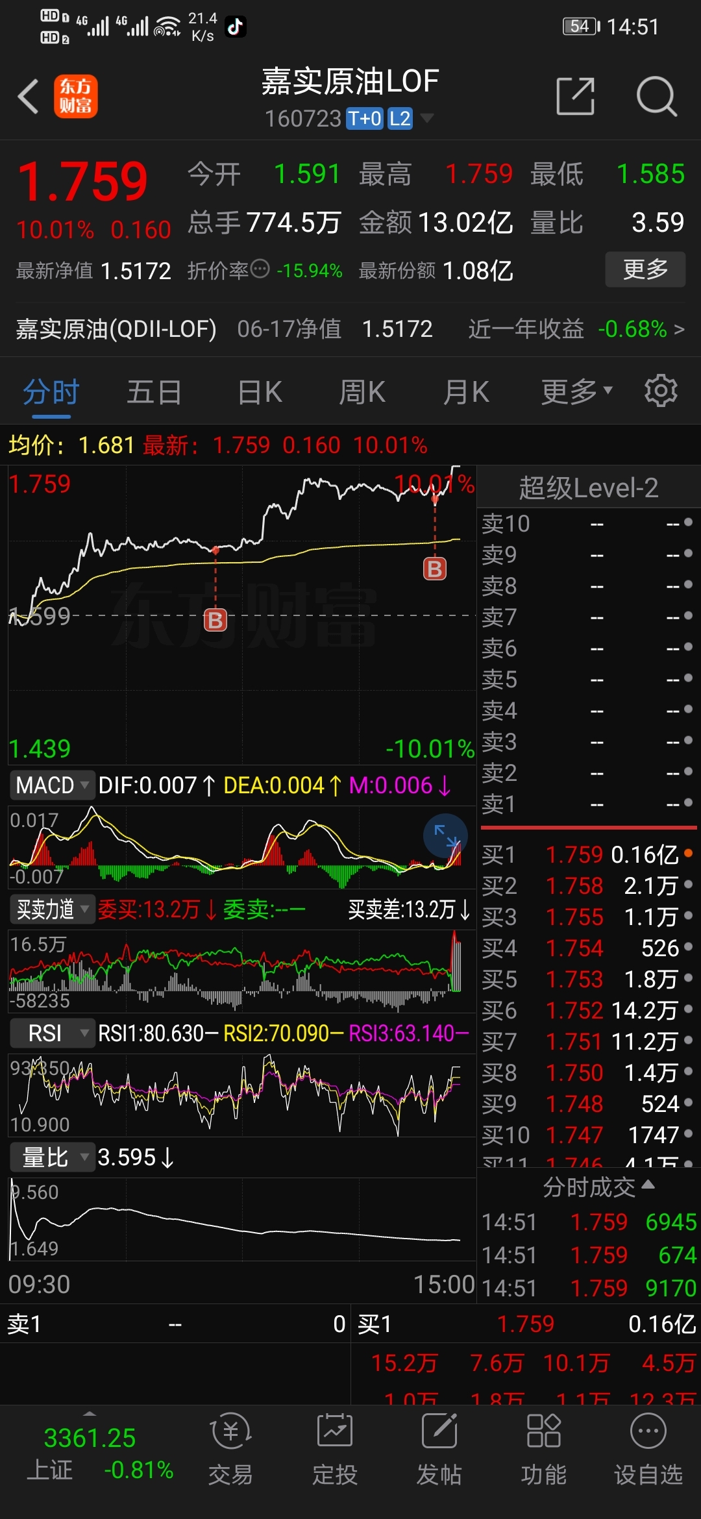Open the 超级Level-2 header
Viewport: 701px width, 1519px height.
click(589, 488)
